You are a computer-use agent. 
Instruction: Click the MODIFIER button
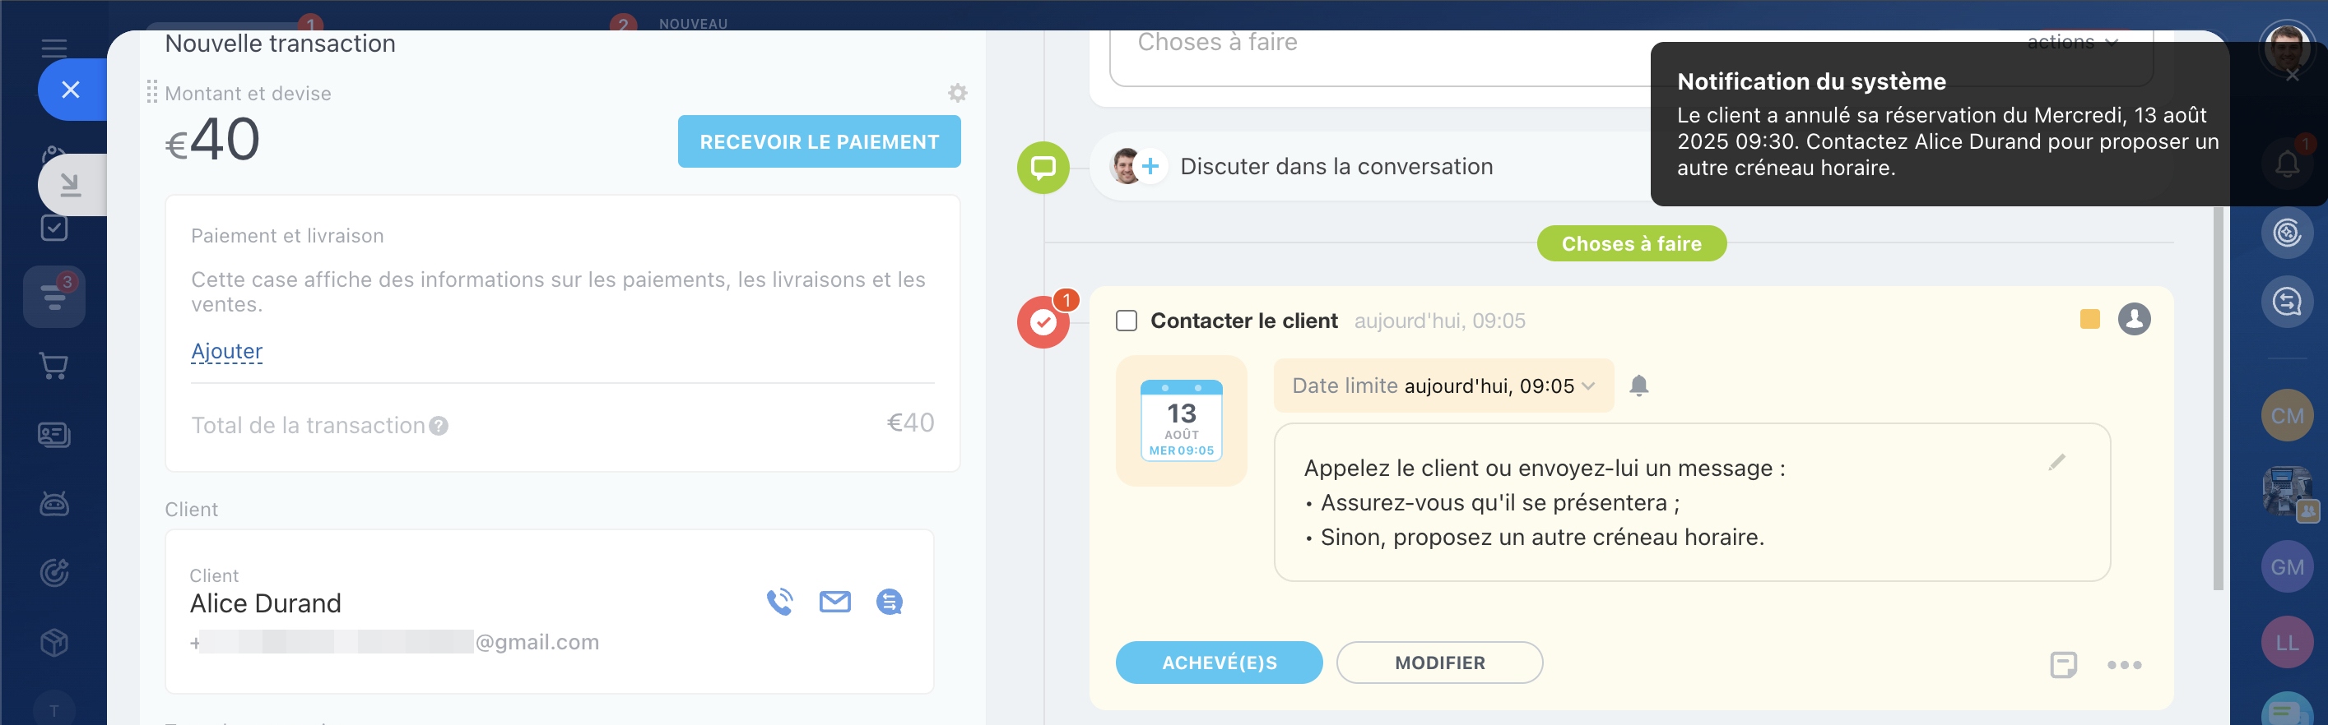[1438, 663]
